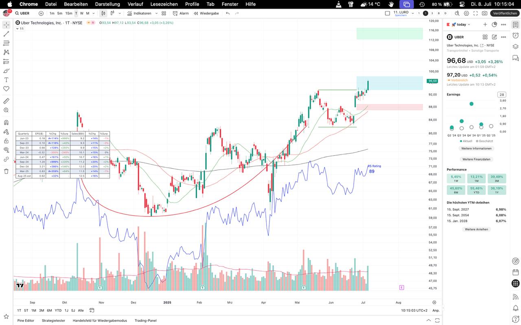Open chart settings gear icon
521x325 pixels.
coord(467,13)
